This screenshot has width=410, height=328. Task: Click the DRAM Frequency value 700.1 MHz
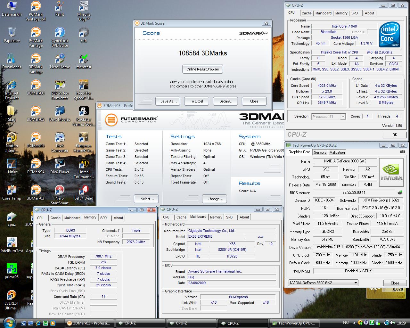click(103, 256)
